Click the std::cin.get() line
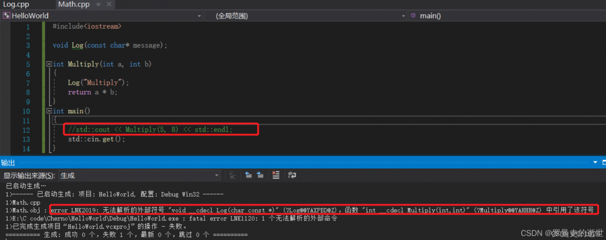The image size is (606, 240). pyautogui.click(x=97, y=139)
